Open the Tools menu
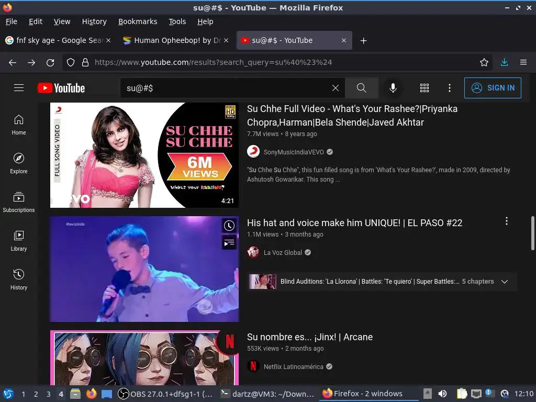The image size is (536, 402). tap(177, 21)
